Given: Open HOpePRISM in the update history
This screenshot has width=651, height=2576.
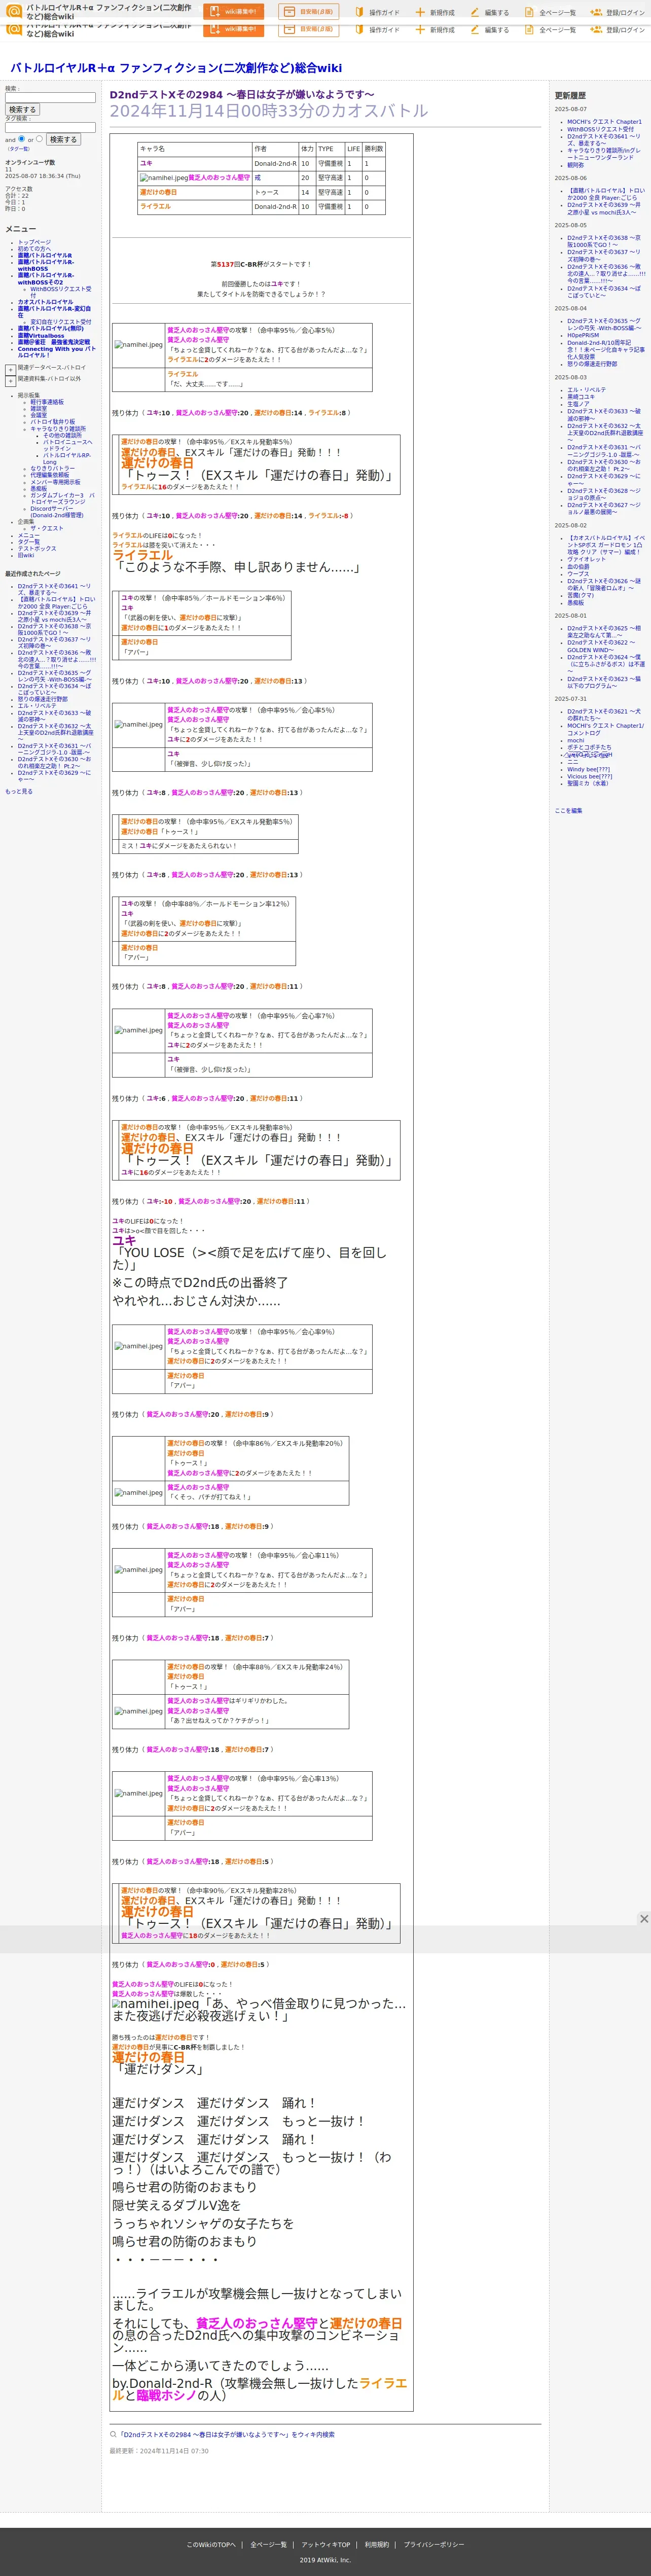Looking at the screenshot, I should coord(583,335).
